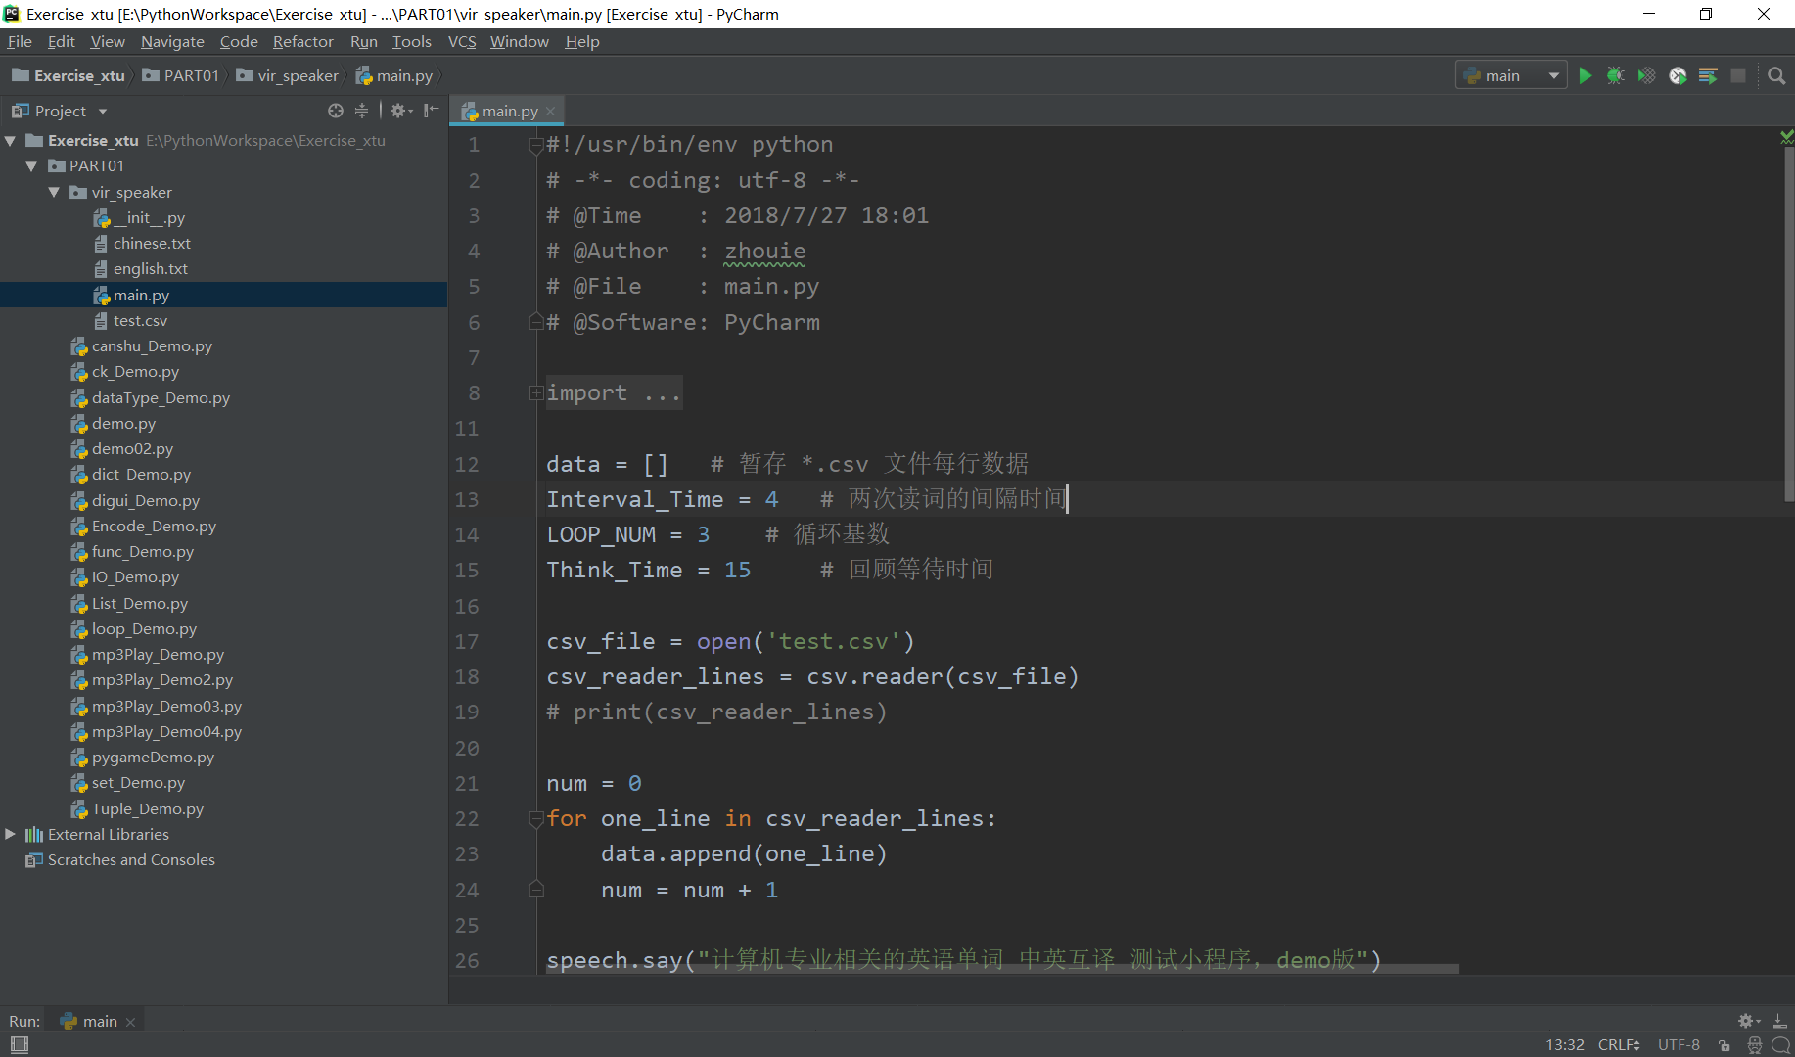Open the Refactor menu

click(x=302, y=41)
